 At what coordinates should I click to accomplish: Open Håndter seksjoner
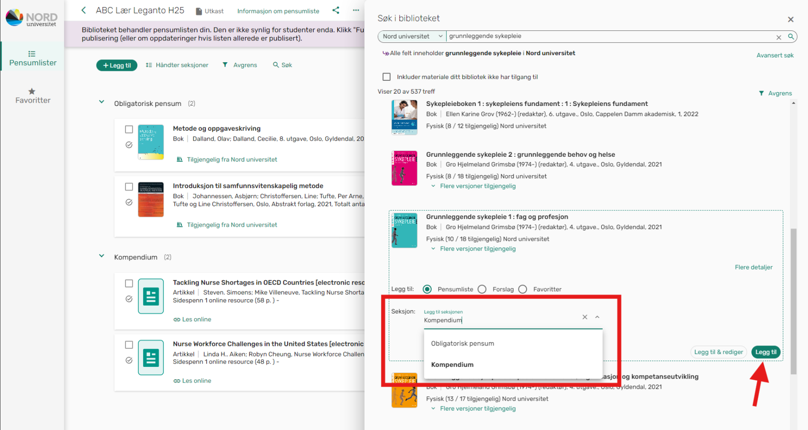pos(177,65)
